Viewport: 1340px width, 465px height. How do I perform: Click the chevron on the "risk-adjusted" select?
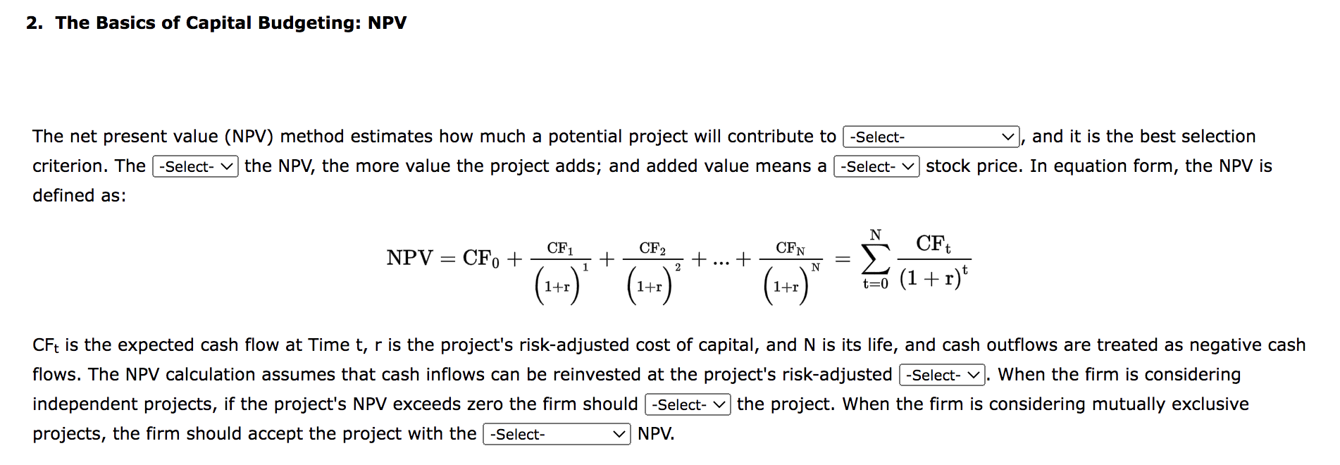coord(973,375)
